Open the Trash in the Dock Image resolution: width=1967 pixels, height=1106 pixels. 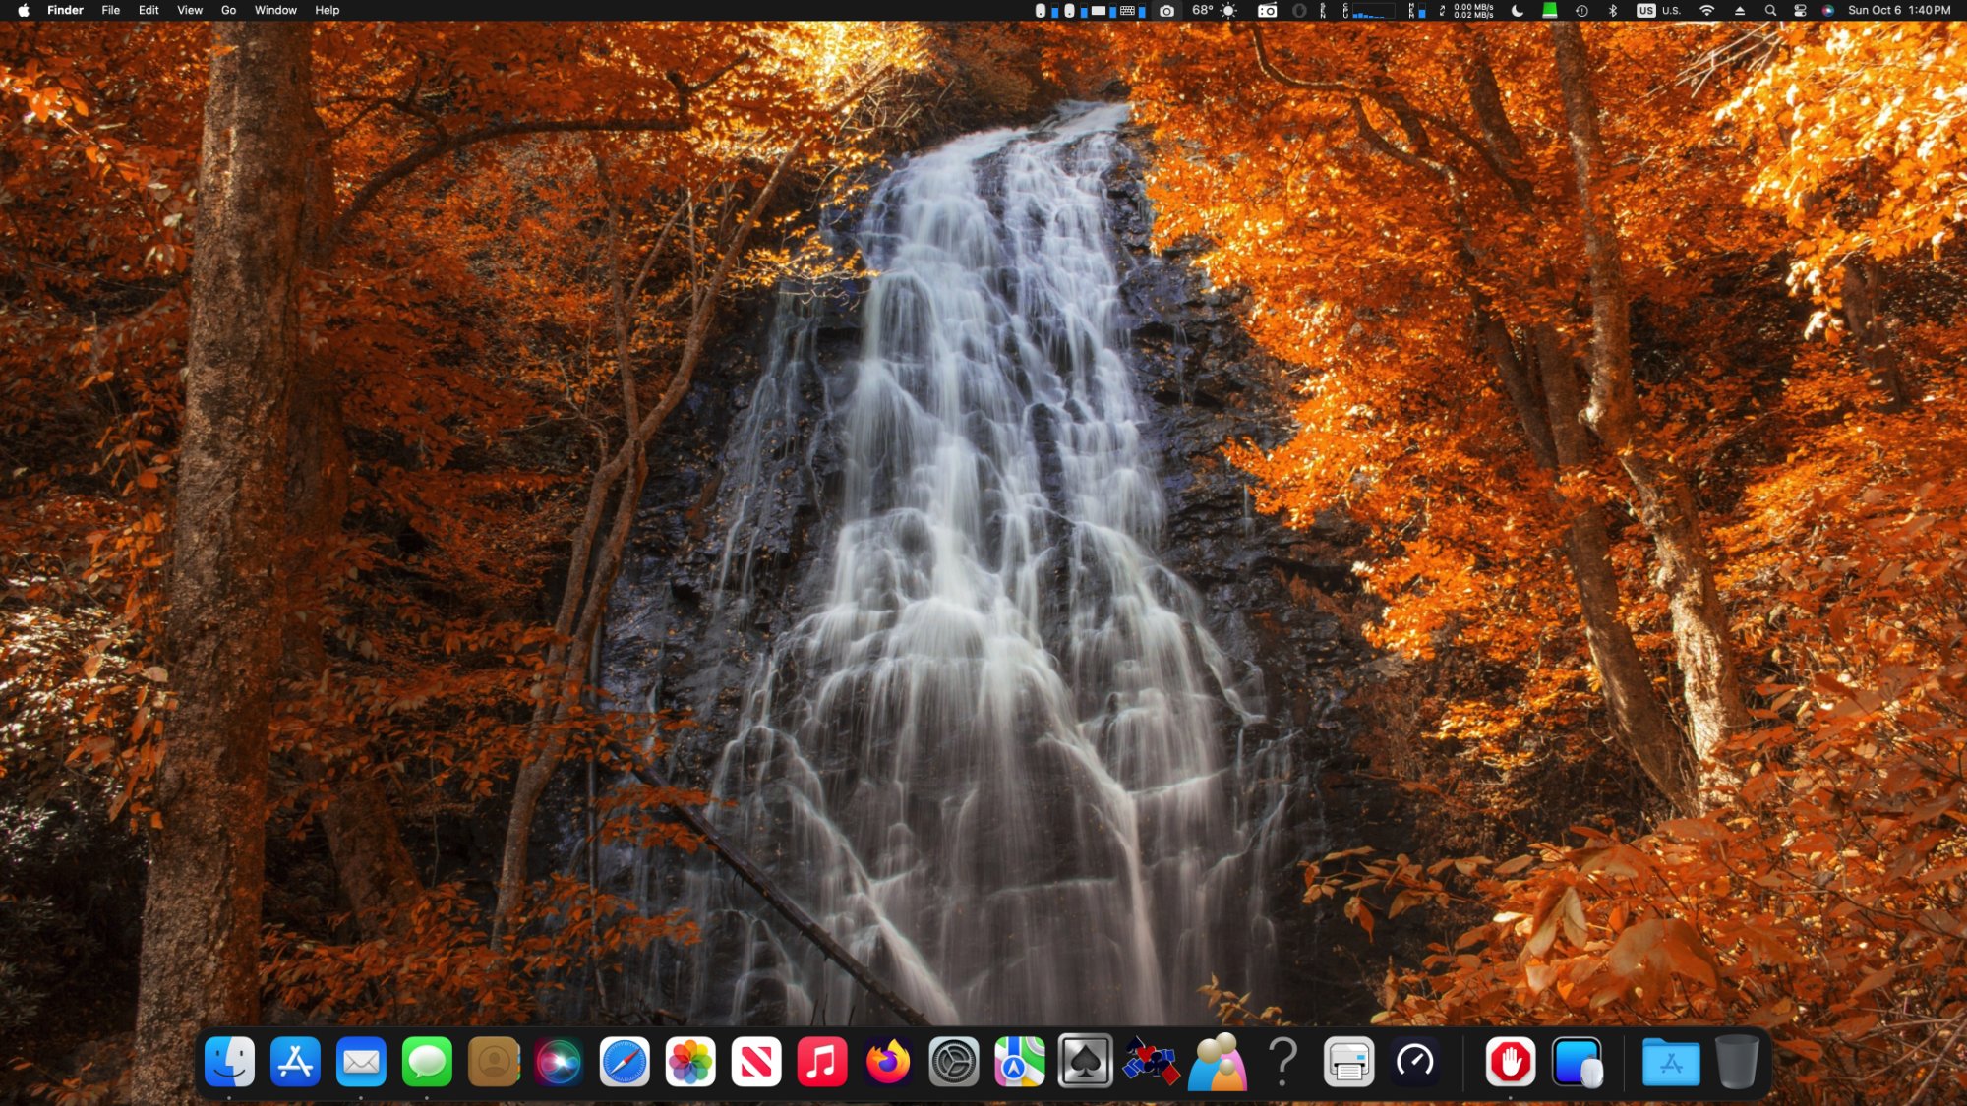click(1737, 1062)
